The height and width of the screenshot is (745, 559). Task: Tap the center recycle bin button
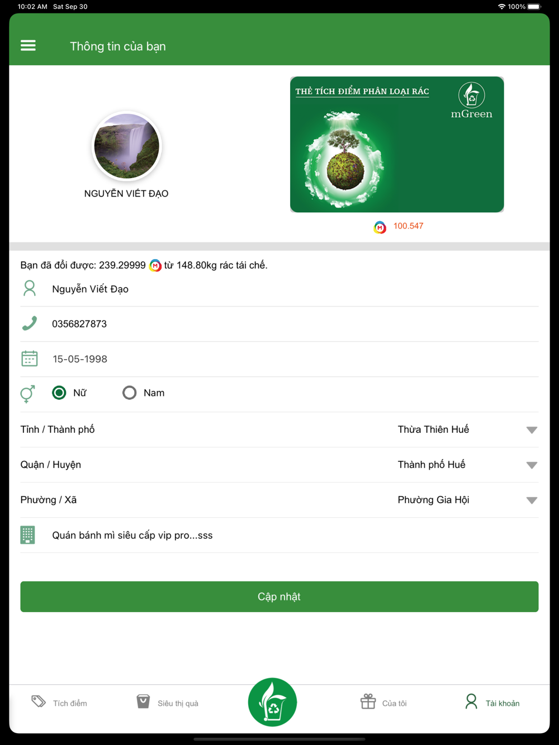(x=272, y=702)
